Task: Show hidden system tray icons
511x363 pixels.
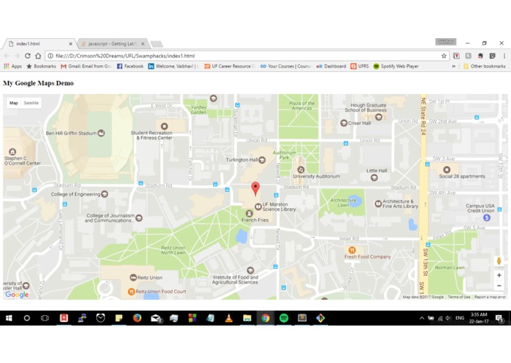Action: tap(422, 318)
